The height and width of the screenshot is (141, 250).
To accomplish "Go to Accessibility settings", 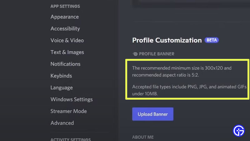I will click(x=65, y=29).
